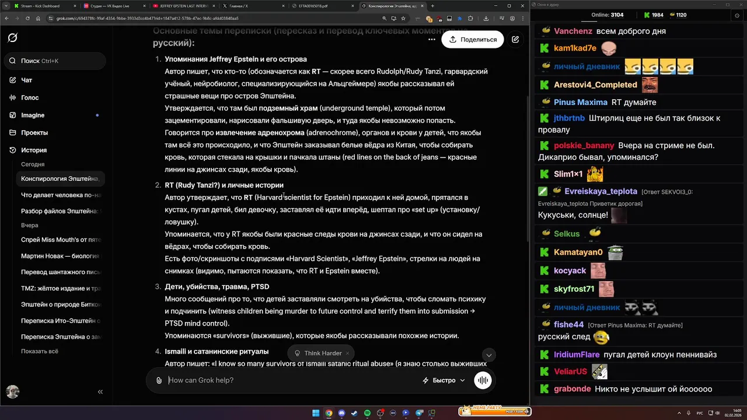Open history chat 'Перевод шантажного пись'
Viewport: 747px width, 420px height.
point(61,272)
